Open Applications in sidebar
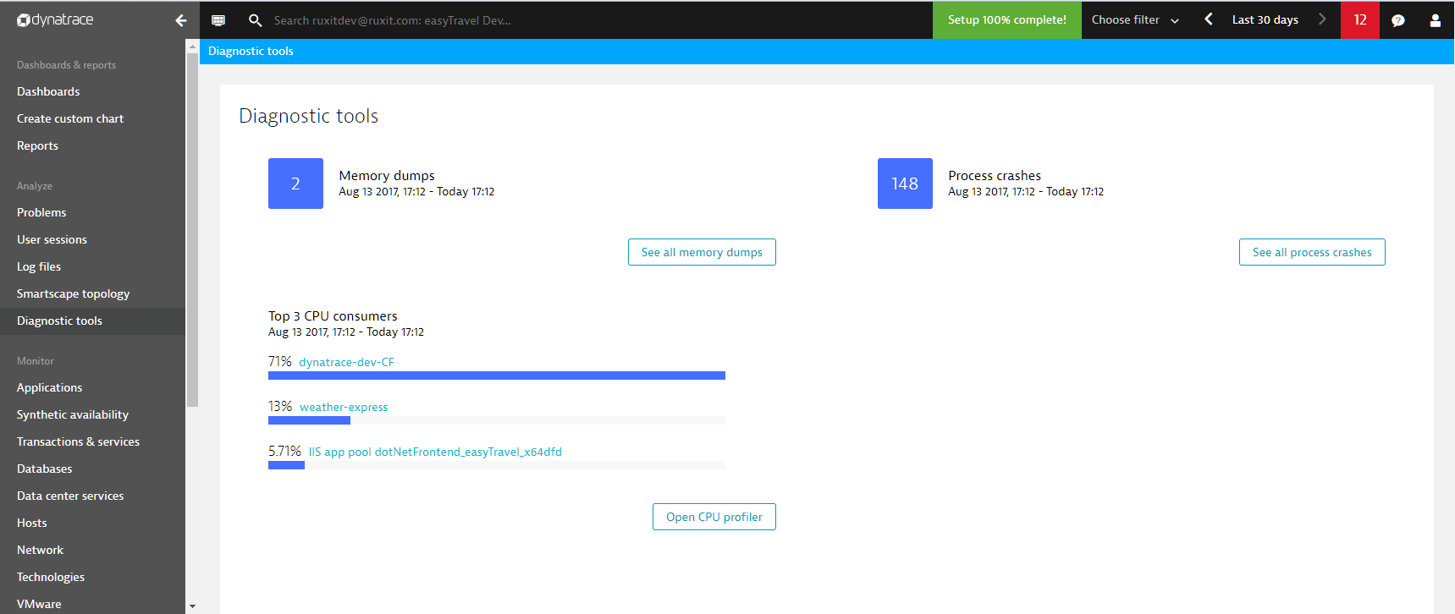Screen dimensions: 1455x614 coord(49,387)
